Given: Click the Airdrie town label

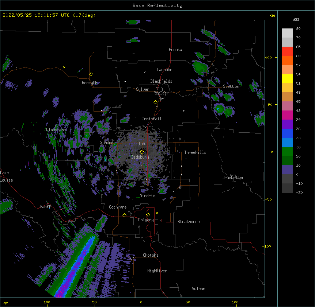Looking at the screenshot, I should [147, 196].
